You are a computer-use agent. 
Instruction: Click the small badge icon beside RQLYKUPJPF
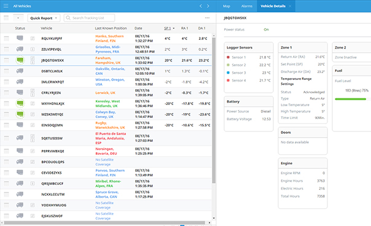pos(33,38)
